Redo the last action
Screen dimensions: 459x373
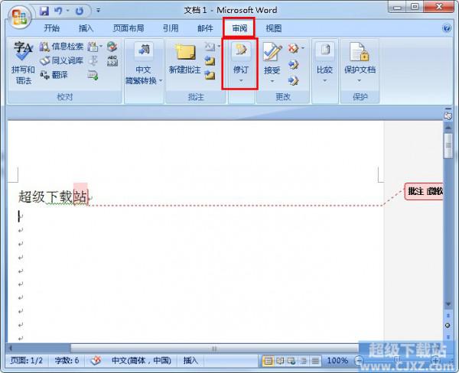[x=80, y=11]
